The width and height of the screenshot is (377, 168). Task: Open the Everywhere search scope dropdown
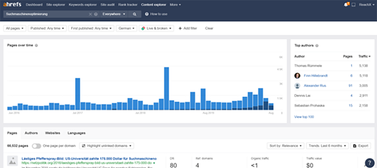[114, 14]
